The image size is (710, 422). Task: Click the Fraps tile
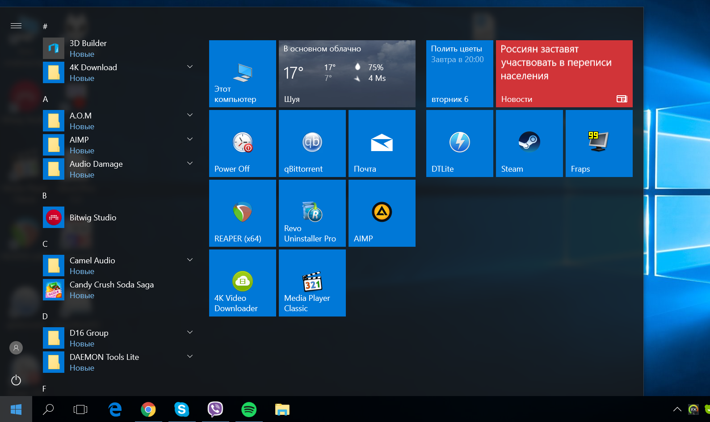tap(599, 143)
